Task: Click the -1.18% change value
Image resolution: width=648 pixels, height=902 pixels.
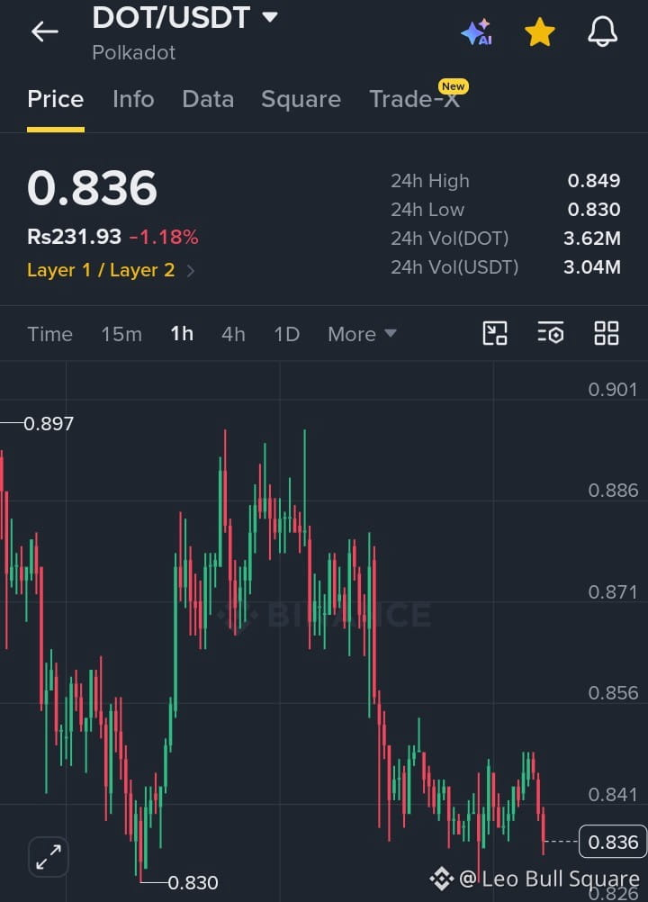Action: pos(164,237)
